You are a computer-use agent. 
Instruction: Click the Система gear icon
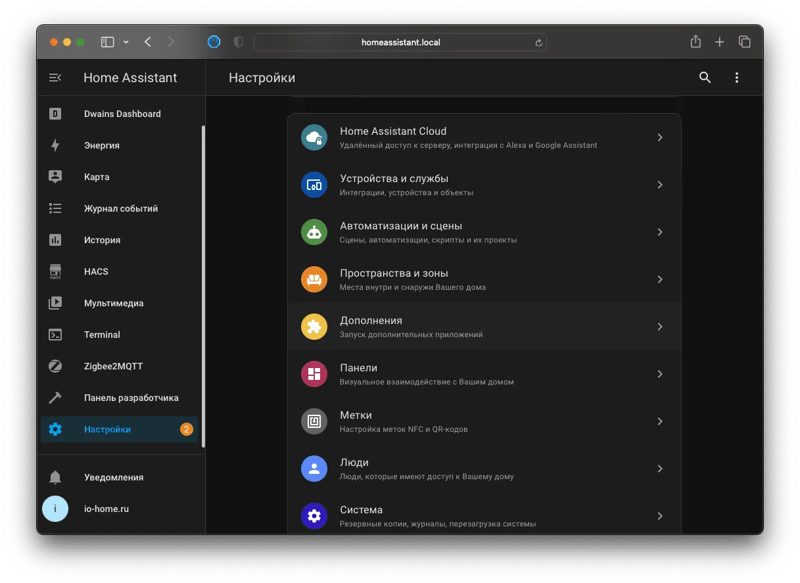[314, 516]
